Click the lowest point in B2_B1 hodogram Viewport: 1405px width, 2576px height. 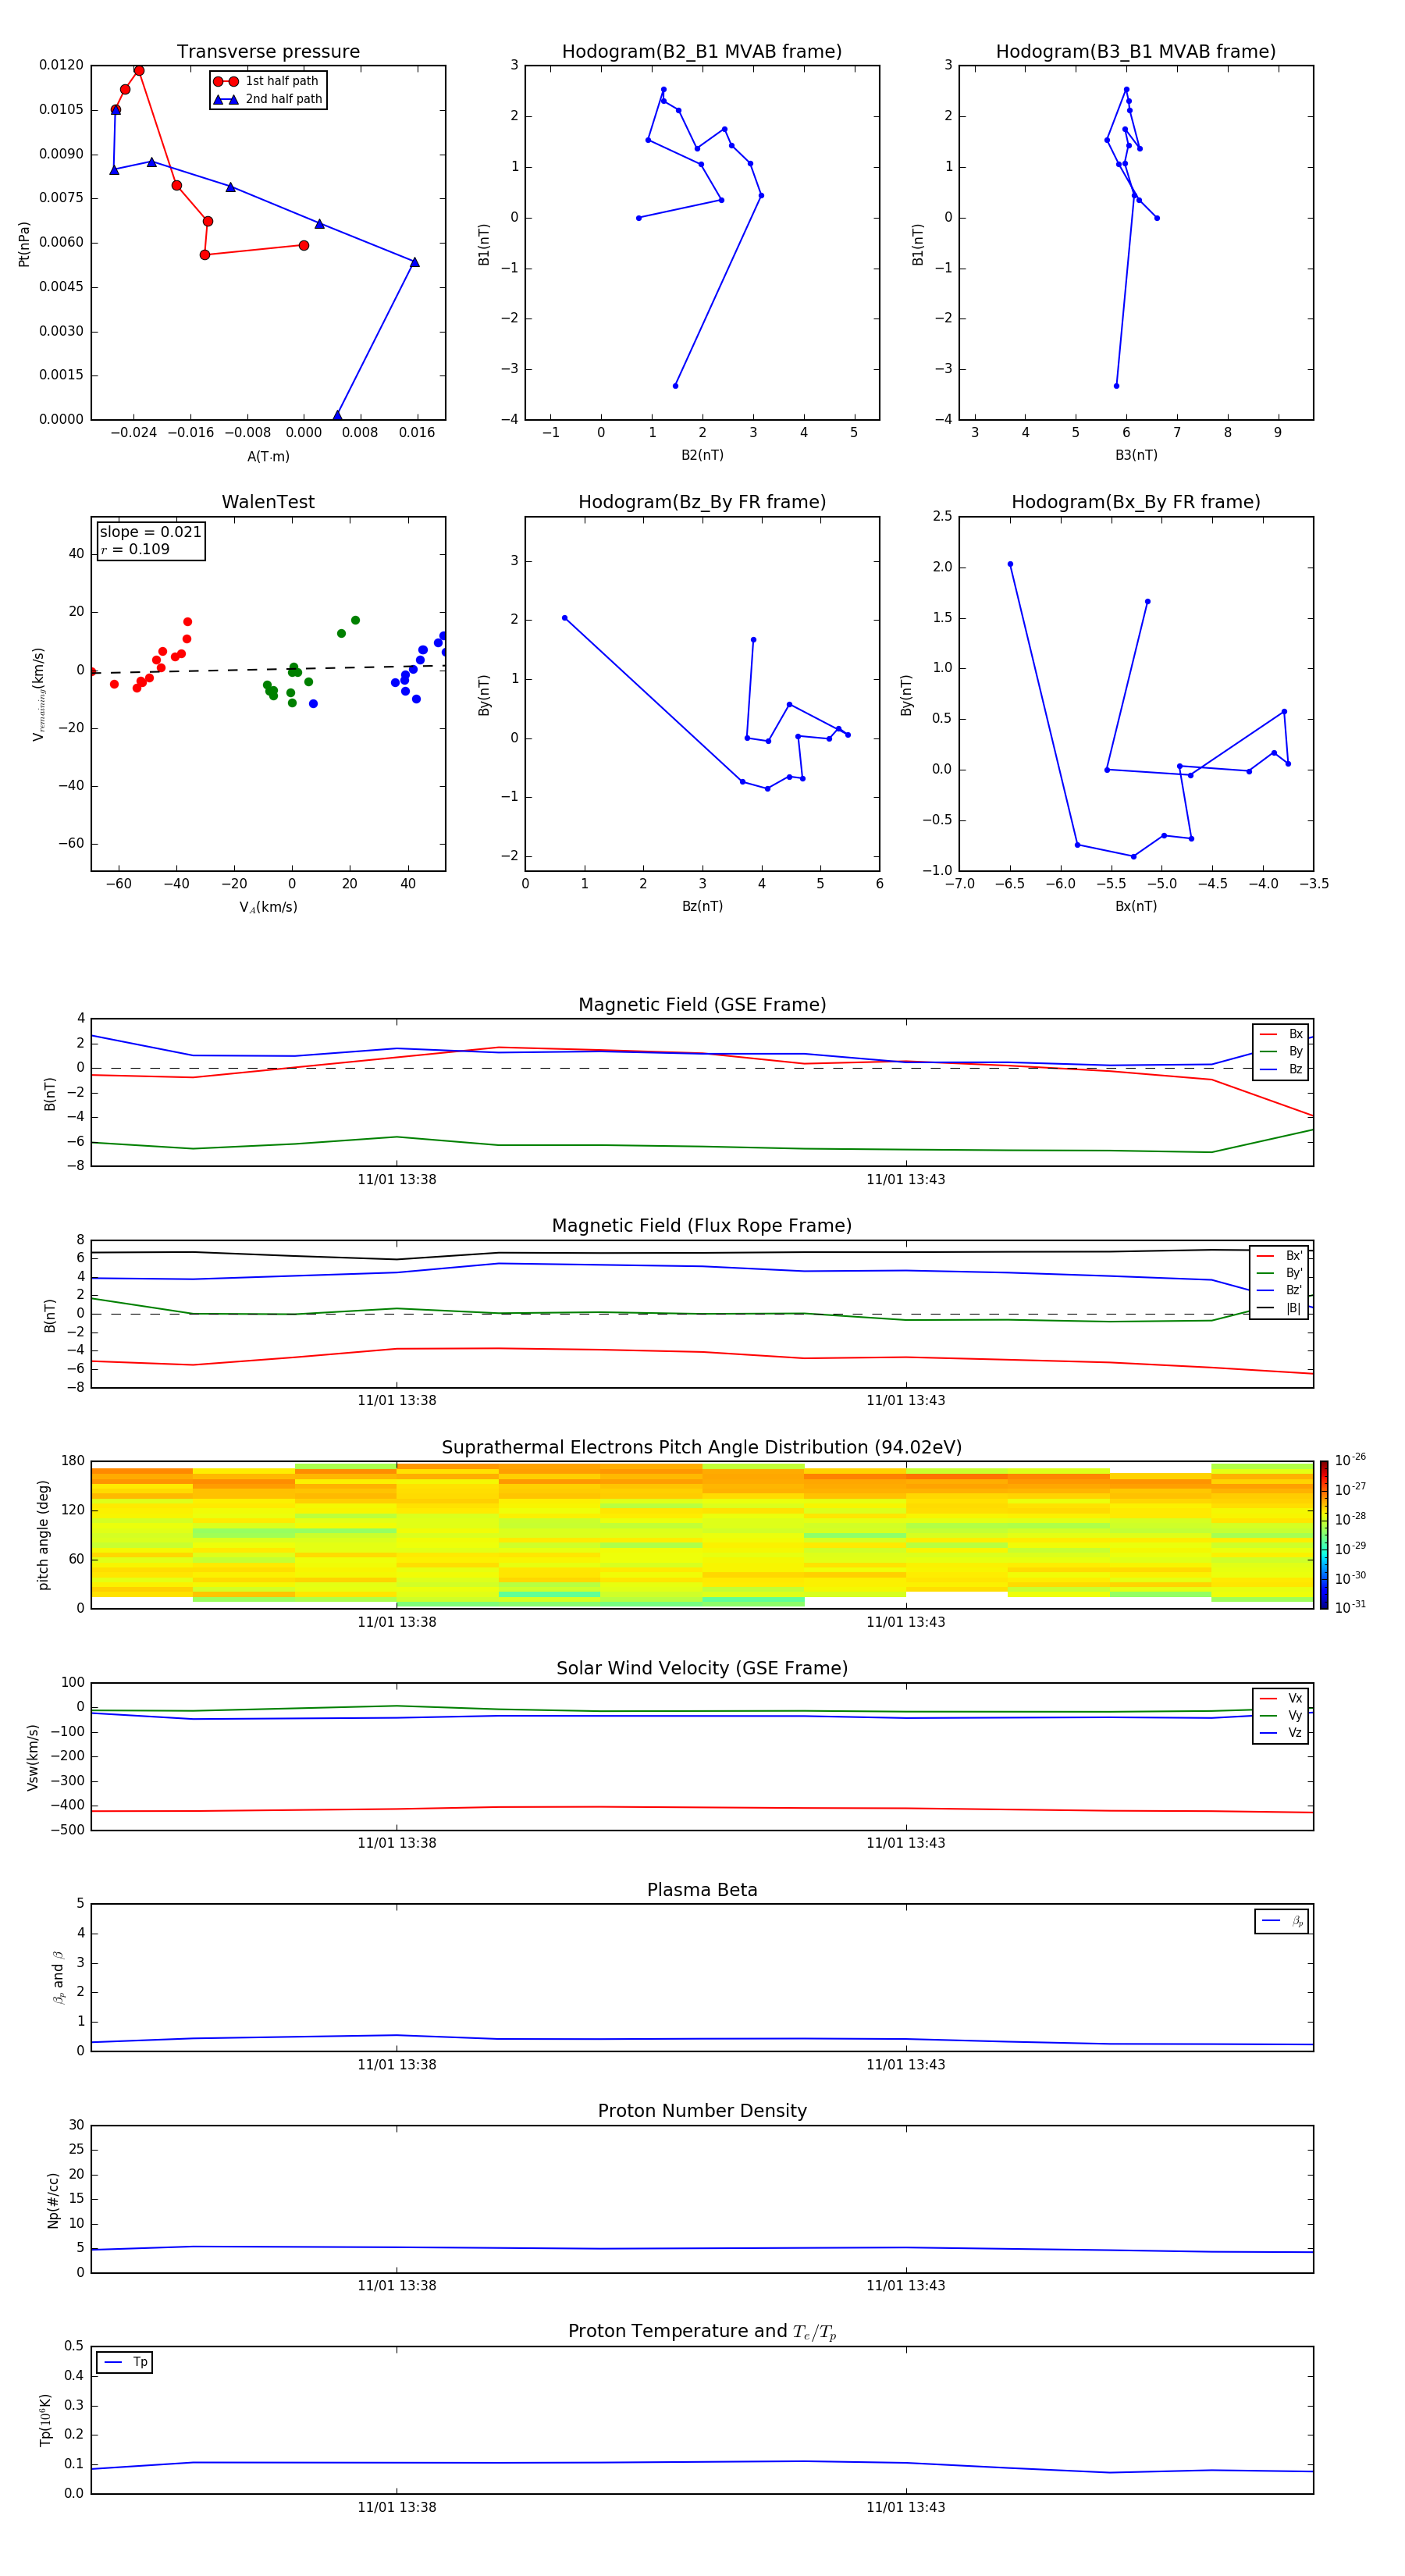click(675, 386)
